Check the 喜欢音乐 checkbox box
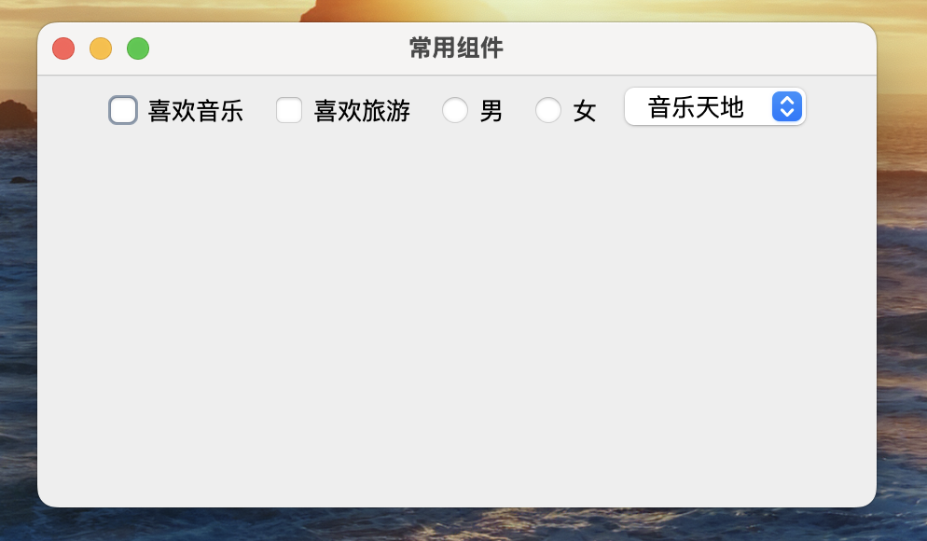Viewport: 927px width, 541px height. pos(123,110)
